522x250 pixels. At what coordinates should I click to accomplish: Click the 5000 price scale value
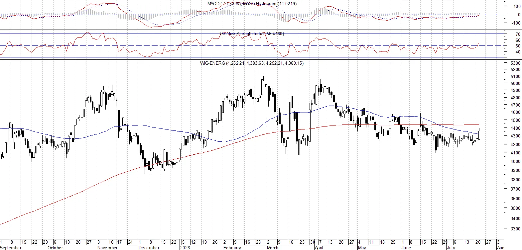tap(515, 84)
